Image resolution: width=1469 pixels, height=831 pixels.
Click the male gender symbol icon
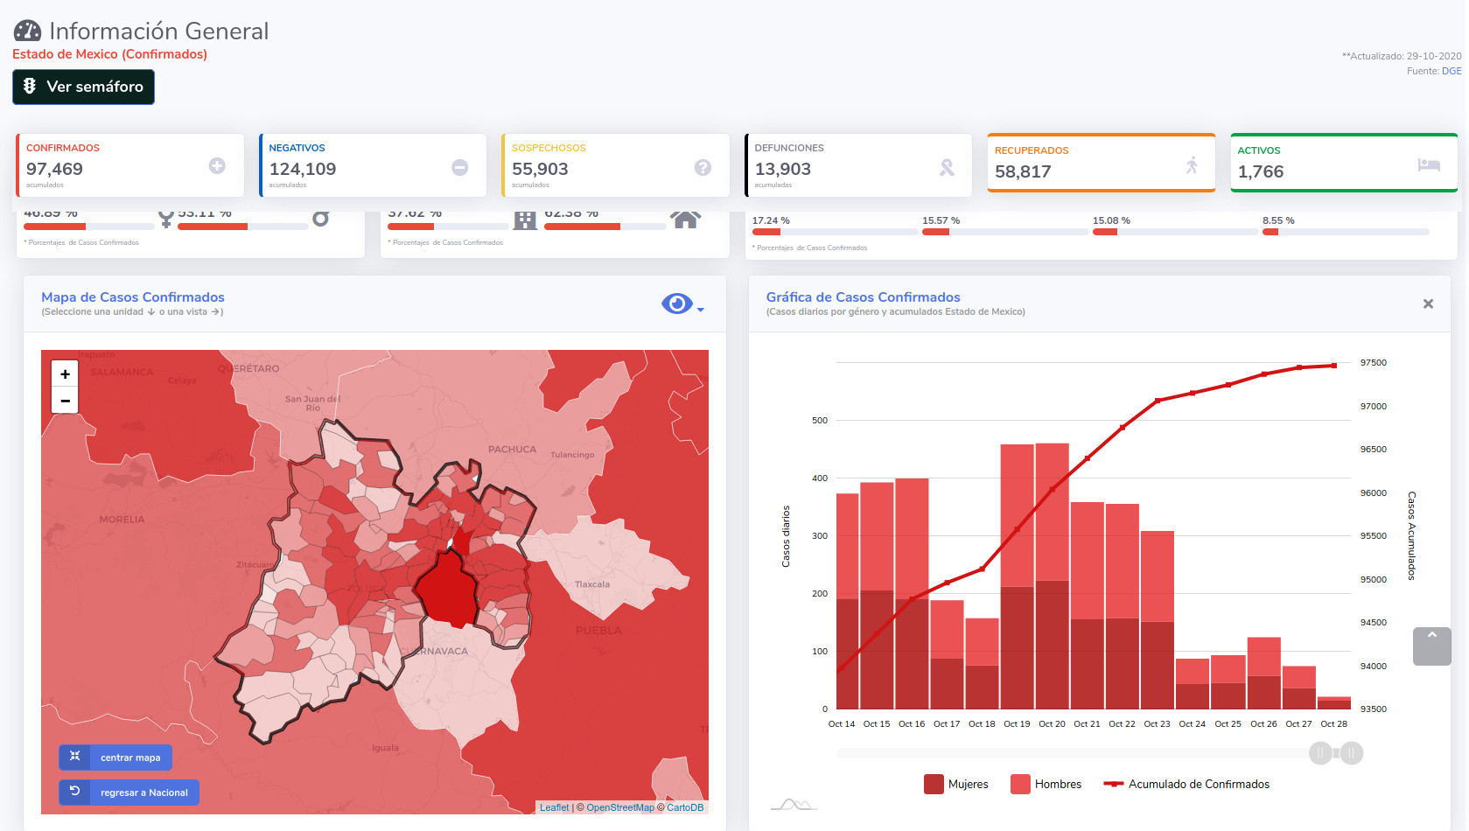tap(321, 219)
